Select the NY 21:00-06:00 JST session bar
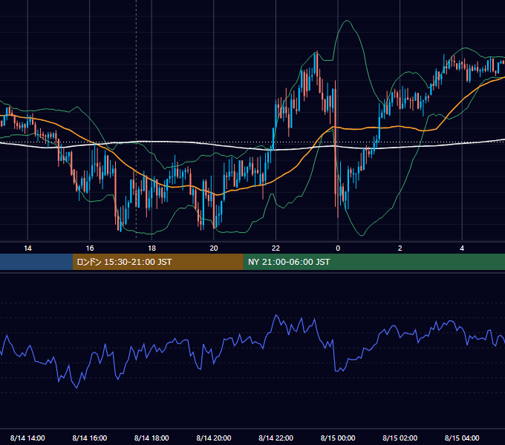This screenshot has width=505, height=445. pyautogui.click(x=374, y=262)
